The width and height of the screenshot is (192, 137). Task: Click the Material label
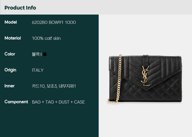[13, 38]
